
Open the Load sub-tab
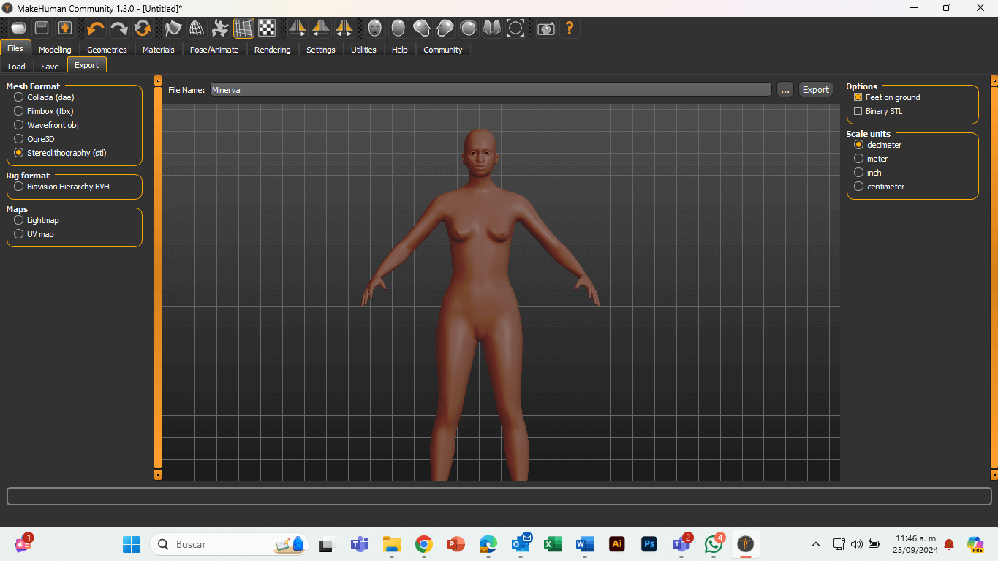[17, 66]
